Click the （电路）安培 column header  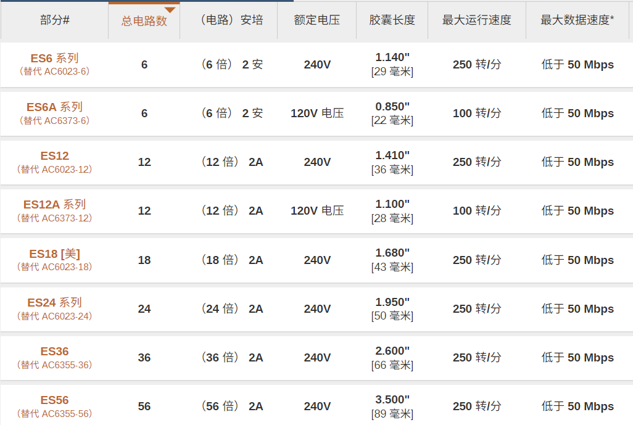click(229, 20)
